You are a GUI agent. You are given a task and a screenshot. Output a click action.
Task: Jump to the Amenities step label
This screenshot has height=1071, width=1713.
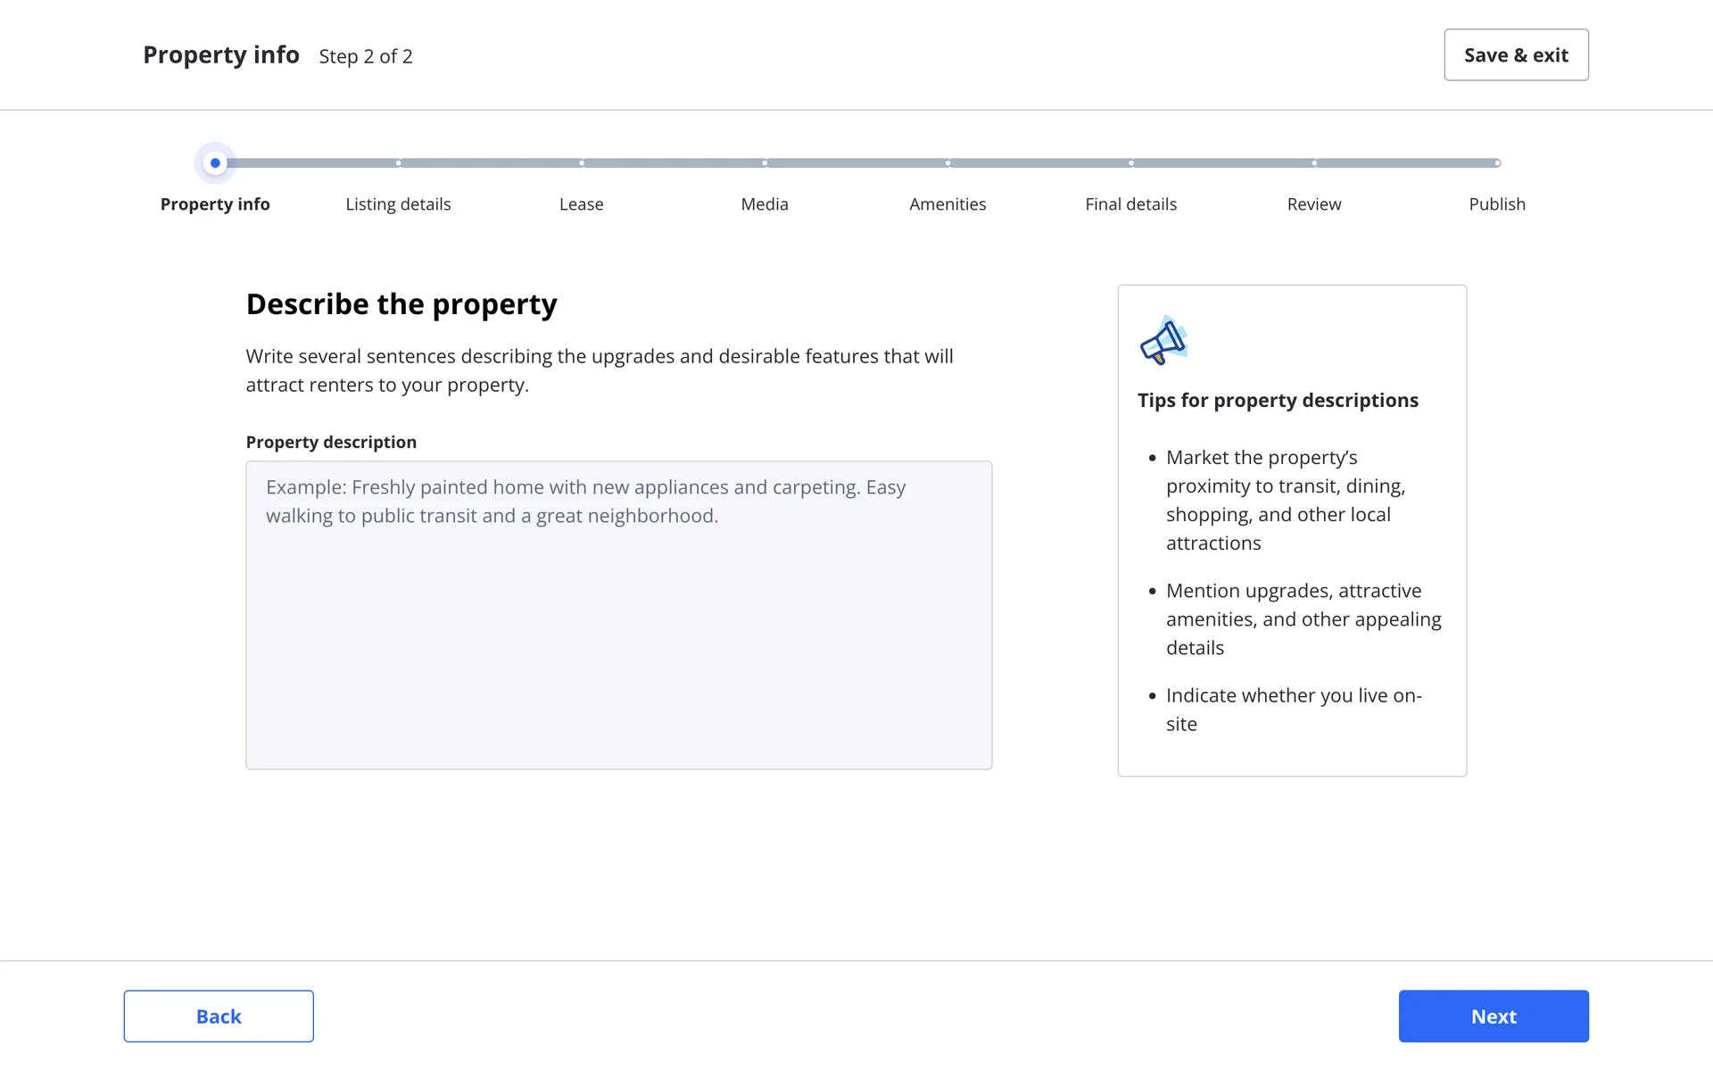pos(948,204)
